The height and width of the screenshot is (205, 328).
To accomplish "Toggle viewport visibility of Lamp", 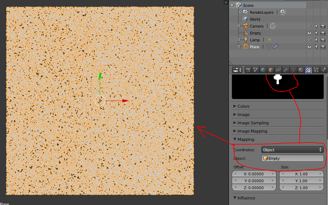I will [309, 40].
